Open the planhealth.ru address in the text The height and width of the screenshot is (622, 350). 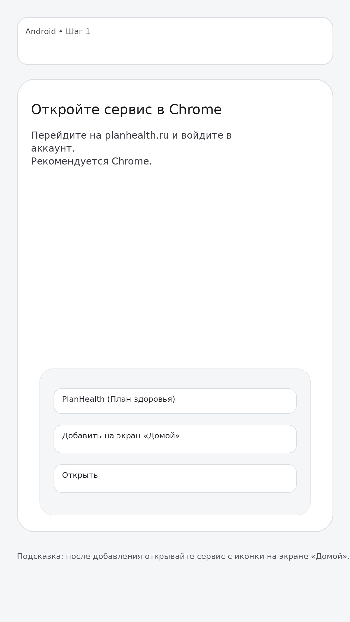[x=137, y=135]
